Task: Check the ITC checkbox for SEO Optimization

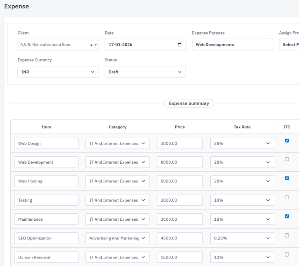Action: 287,235
